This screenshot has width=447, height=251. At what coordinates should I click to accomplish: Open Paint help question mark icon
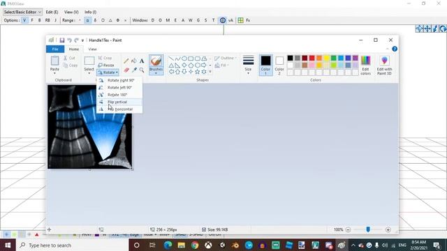pyautogui.click(x=395, y=49)
